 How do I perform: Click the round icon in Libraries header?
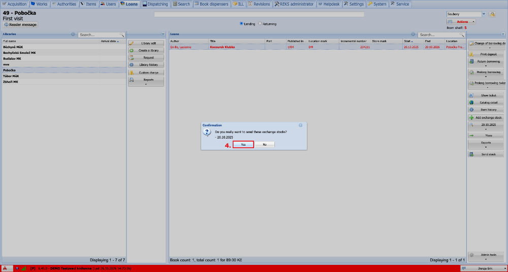click(73, 34)
